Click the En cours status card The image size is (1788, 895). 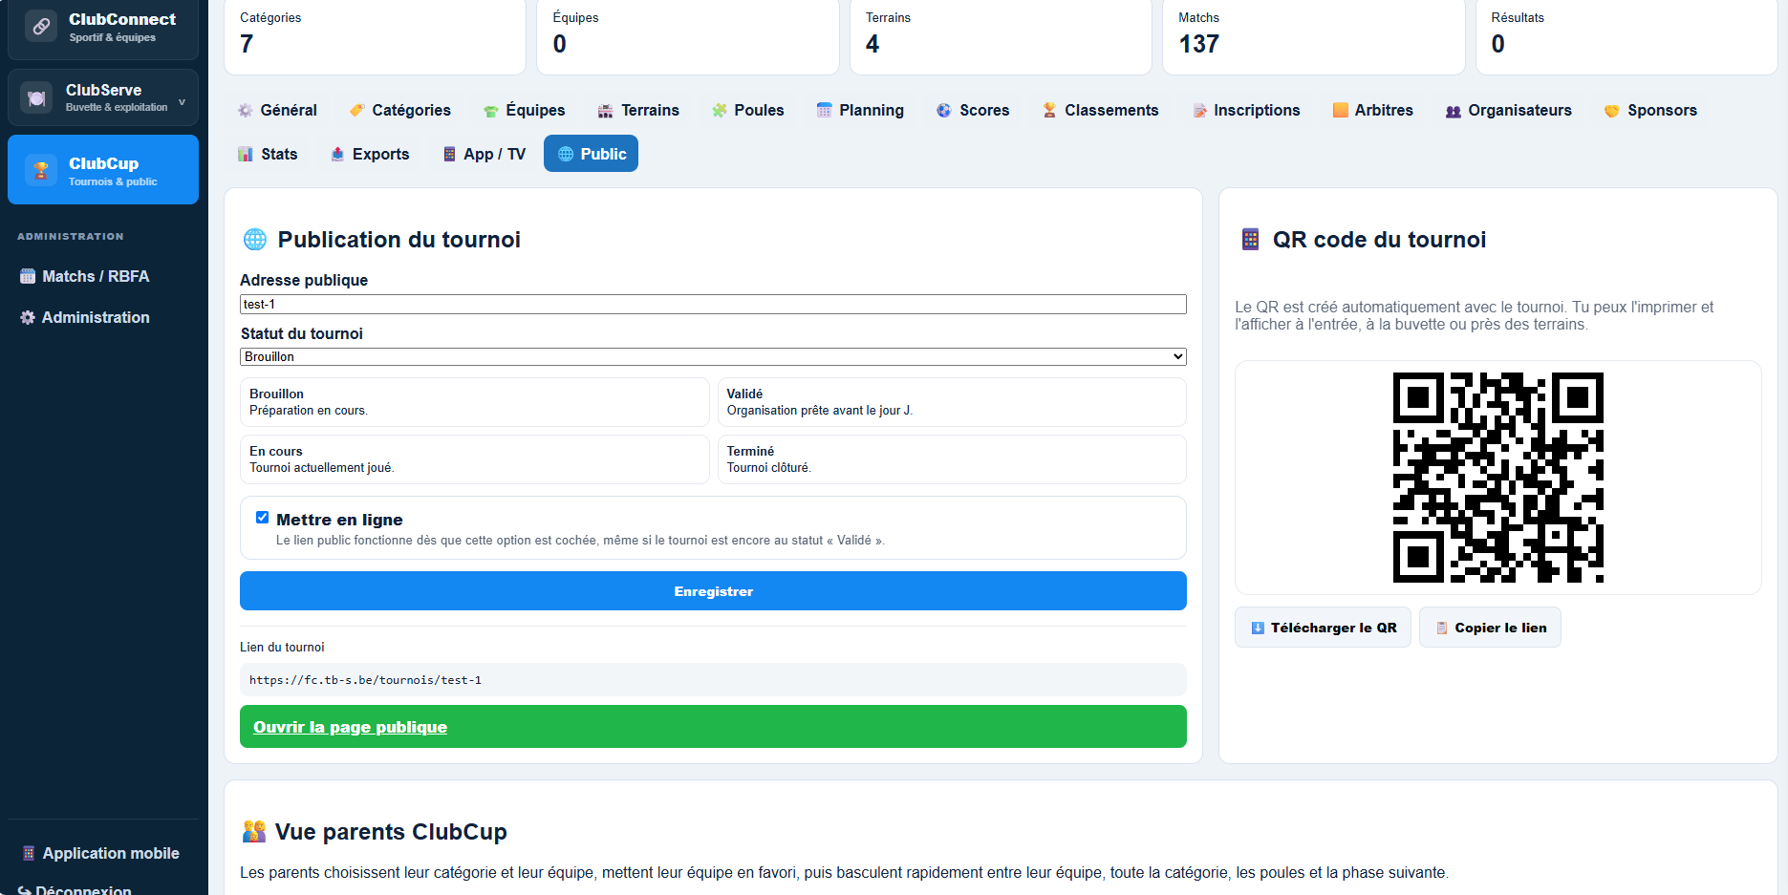(x=474, y=459)
